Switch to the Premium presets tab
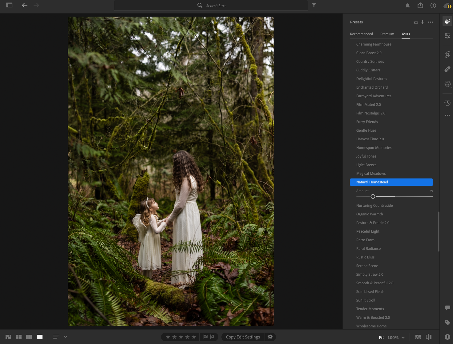 pyautogui.click(x=387, y=34)
